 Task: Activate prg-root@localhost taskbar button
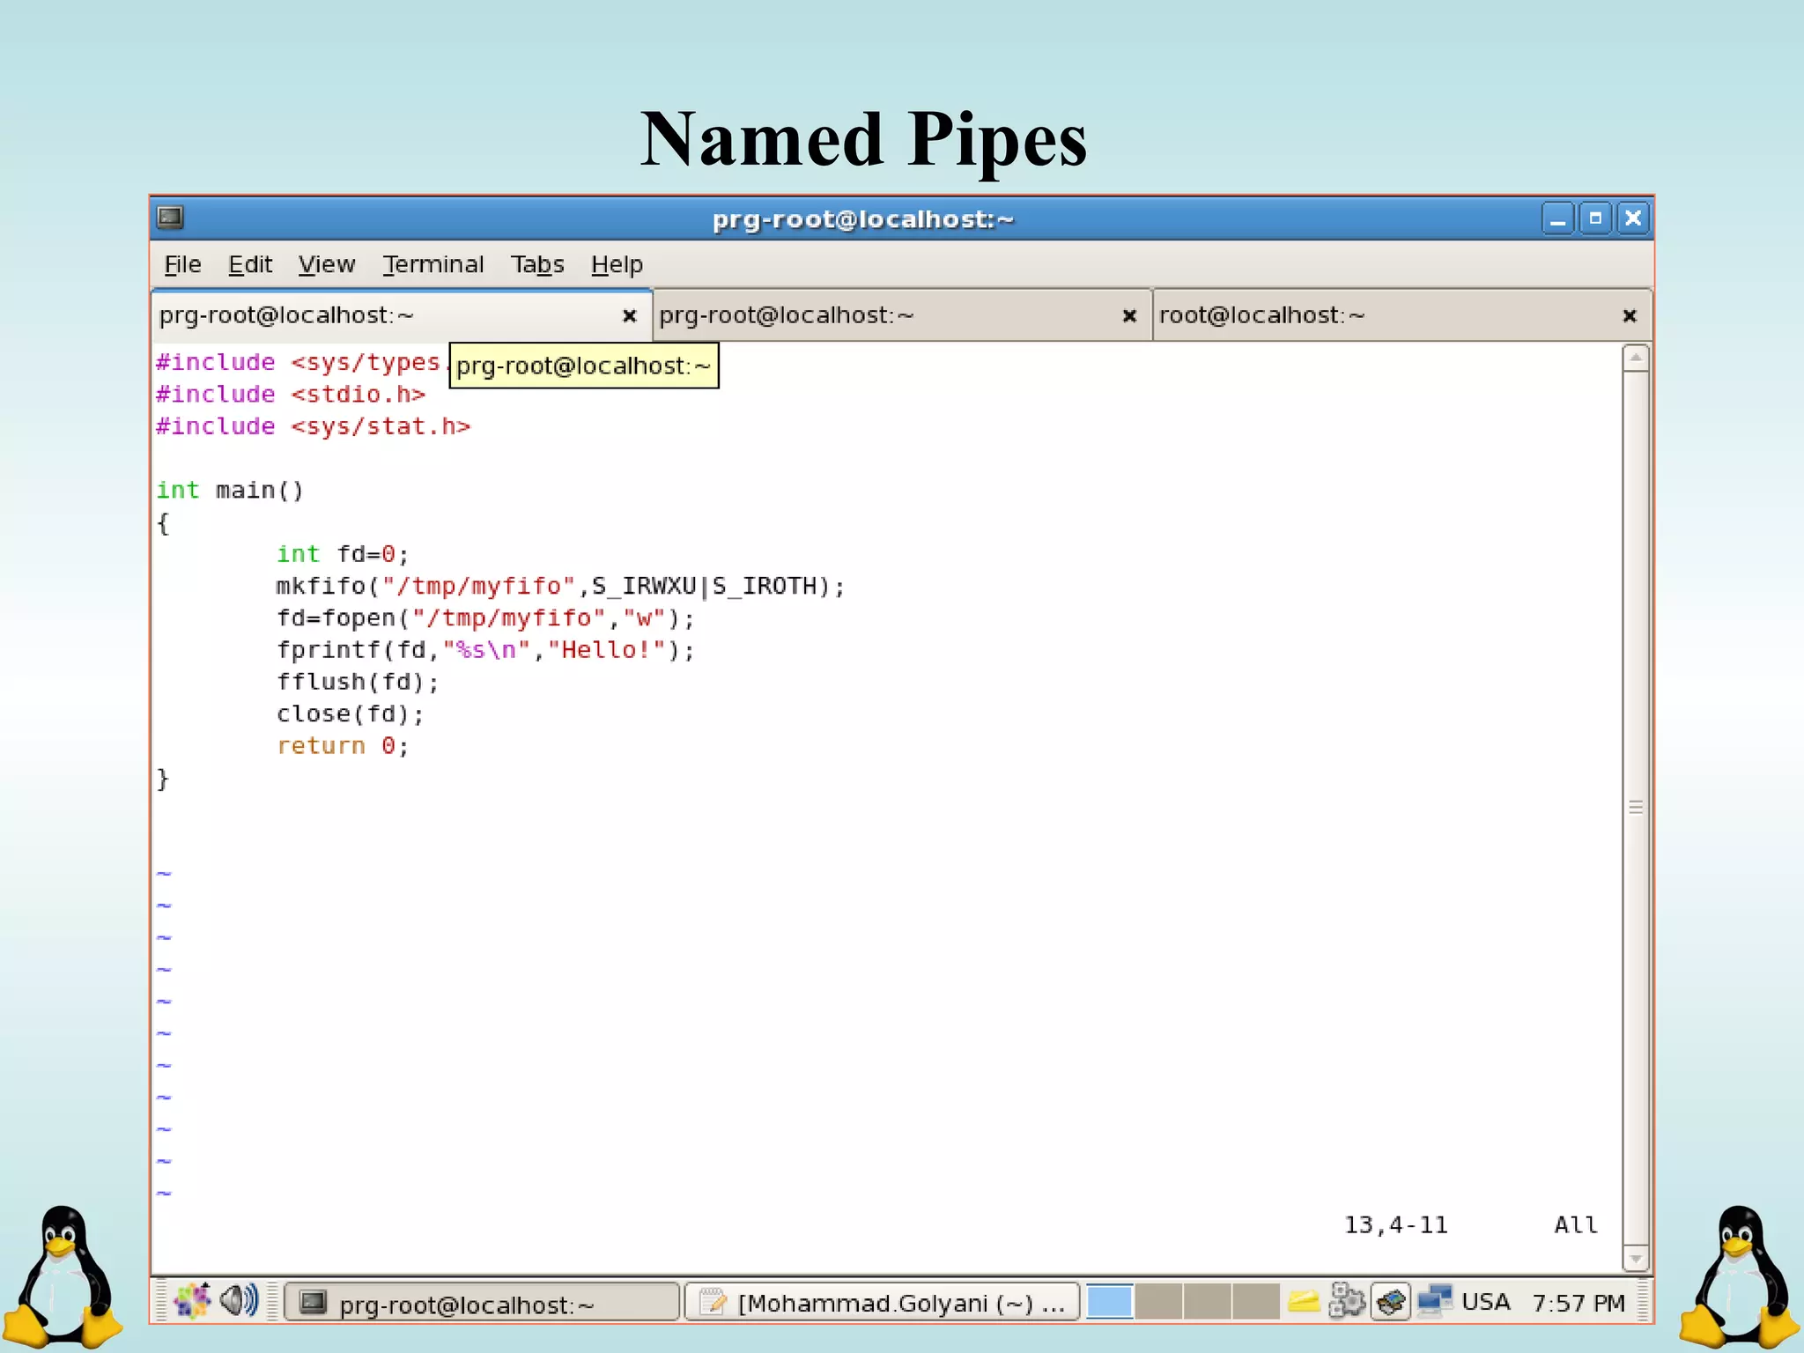[x=483, y=1302]
